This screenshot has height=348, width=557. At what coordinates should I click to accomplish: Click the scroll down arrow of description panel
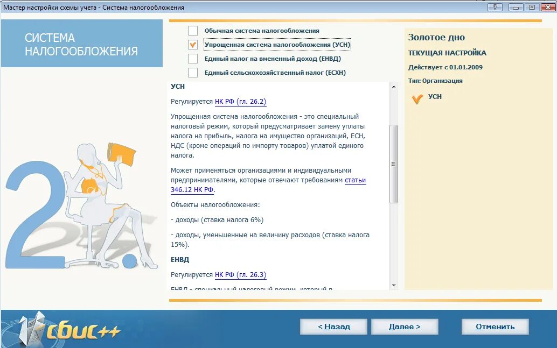(x=393, y=285)
